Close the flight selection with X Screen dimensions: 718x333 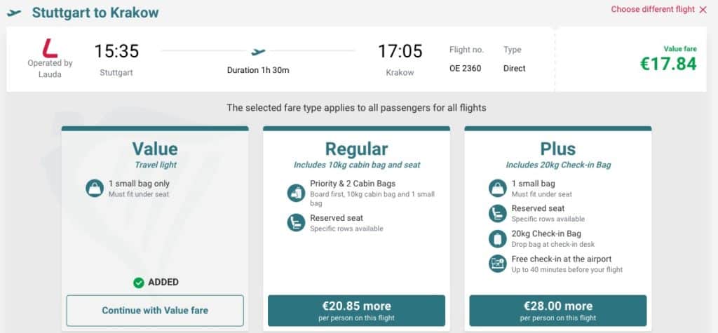(x=703, y=10)
